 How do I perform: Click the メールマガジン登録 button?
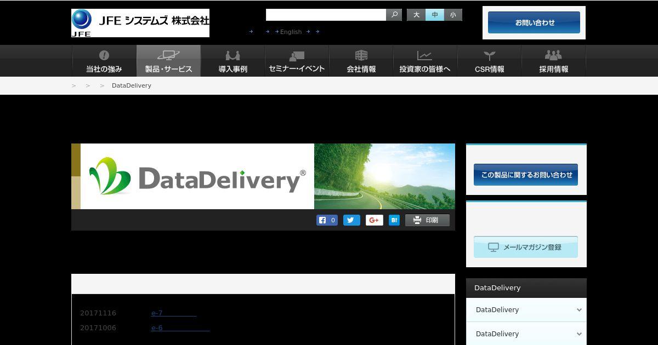pos(526,247)
